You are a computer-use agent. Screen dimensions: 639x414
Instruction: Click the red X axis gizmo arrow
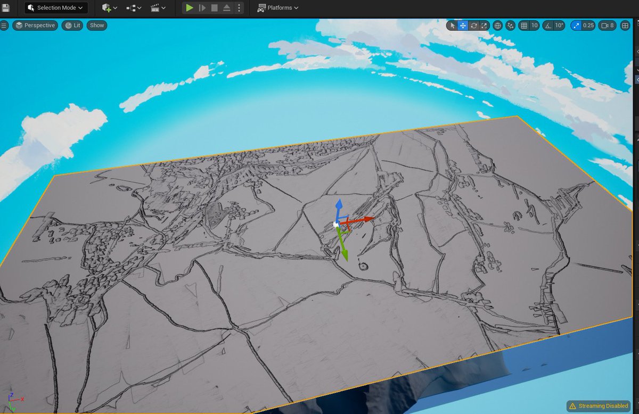pyautogui.click(x=369, y=218)
